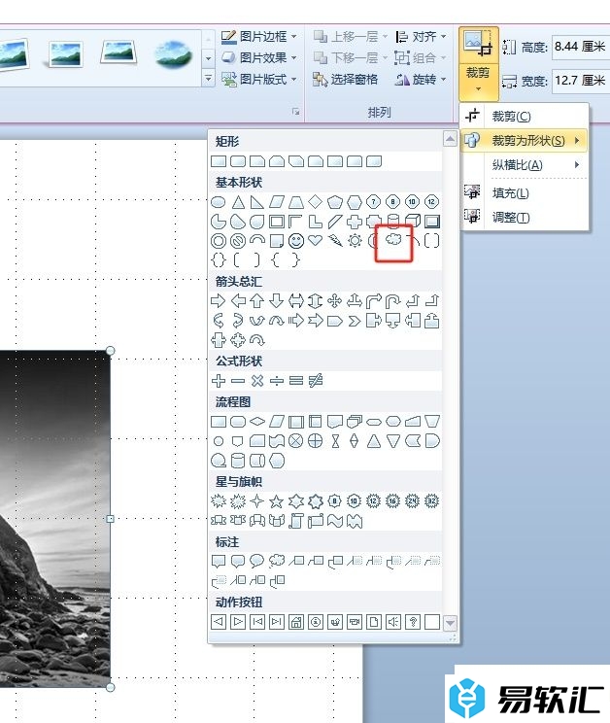Screen dimensions: 610x723
Task: Choose the sun shape
Action: click(355, 241)
